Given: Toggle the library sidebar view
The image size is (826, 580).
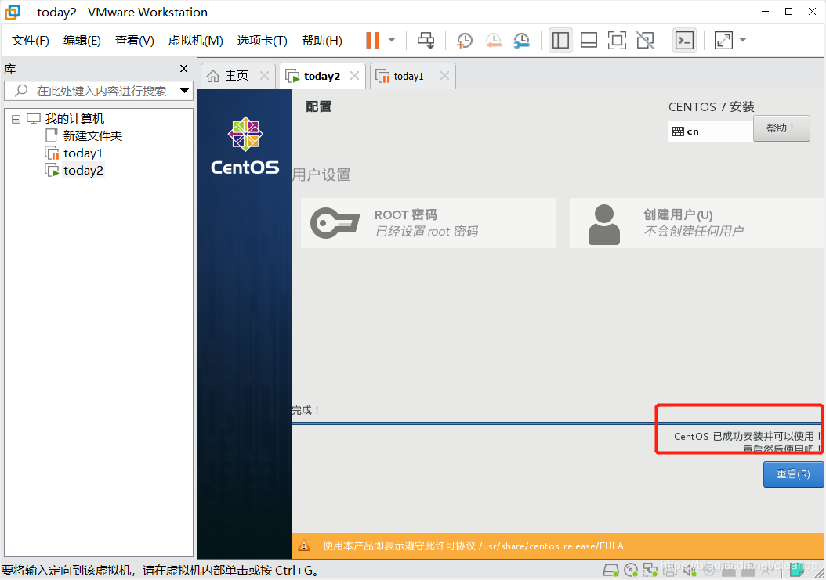Looking at the screenshot, I should tap(560, 41).
